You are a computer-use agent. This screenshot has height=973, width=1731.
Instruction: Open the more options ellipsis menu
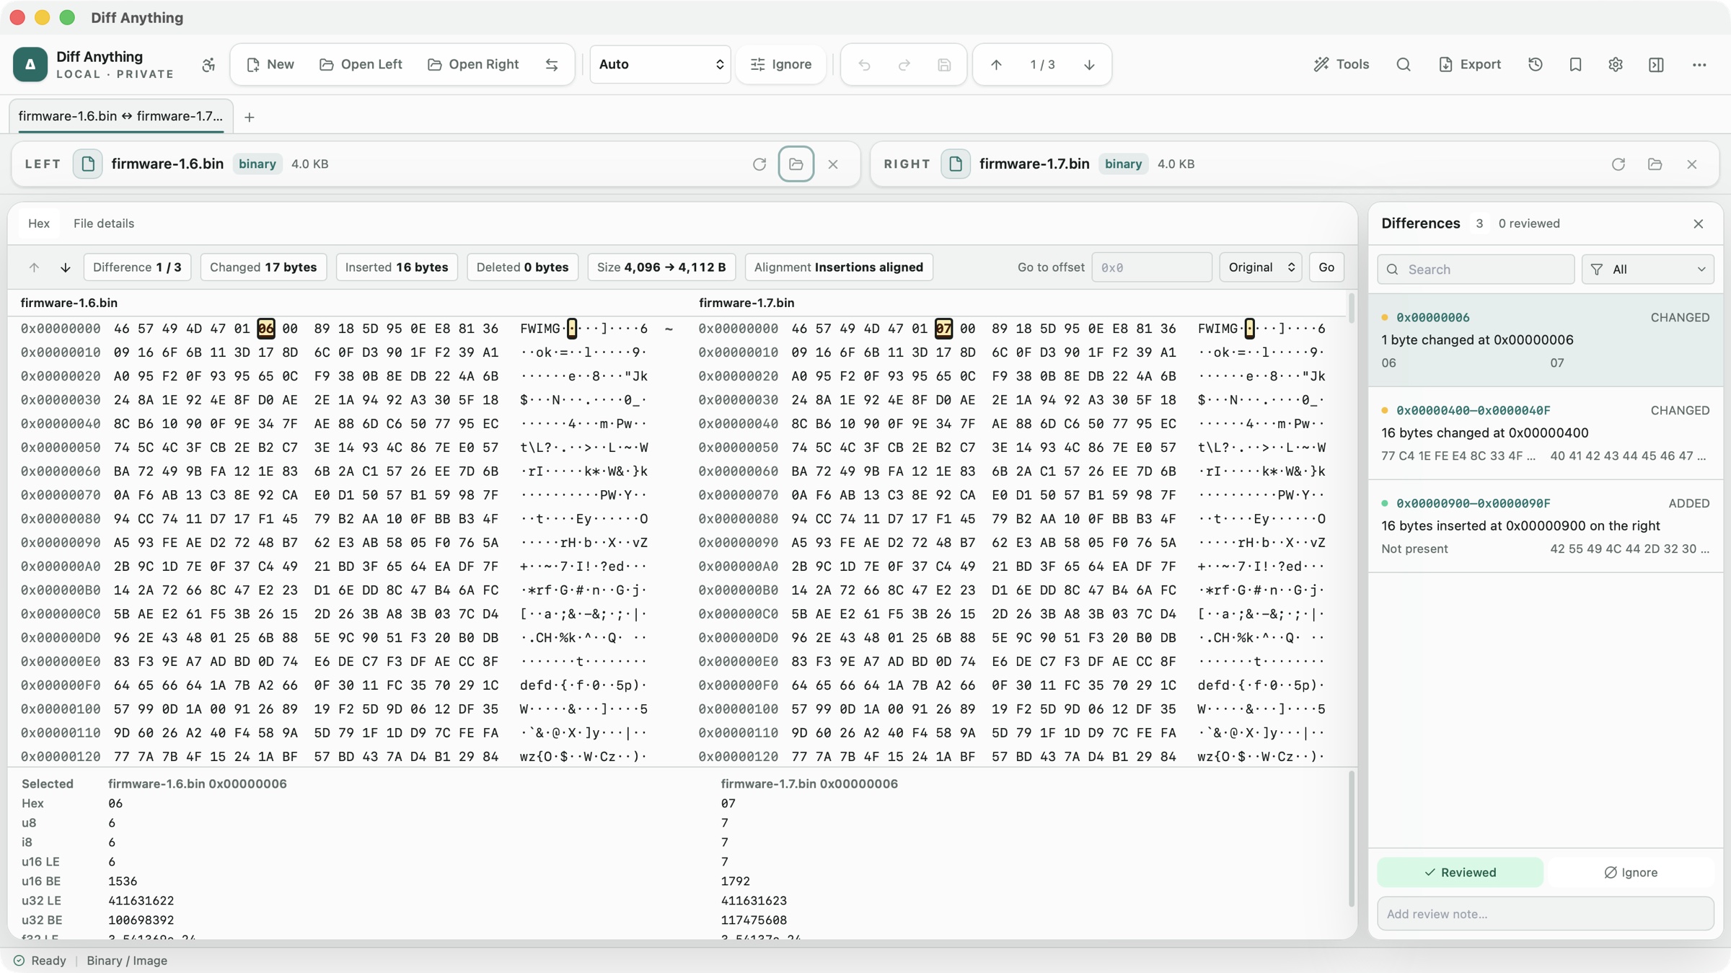click(x=1699, y=65)
